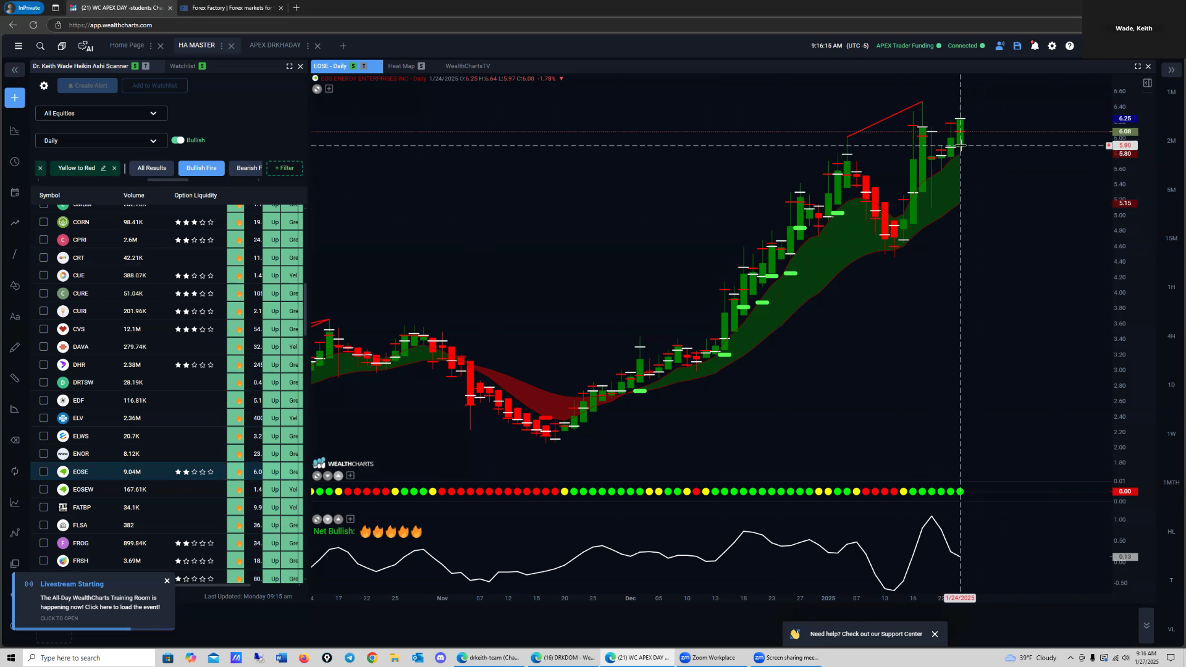Check the ELV row checkbox

[x=43, y=418]
